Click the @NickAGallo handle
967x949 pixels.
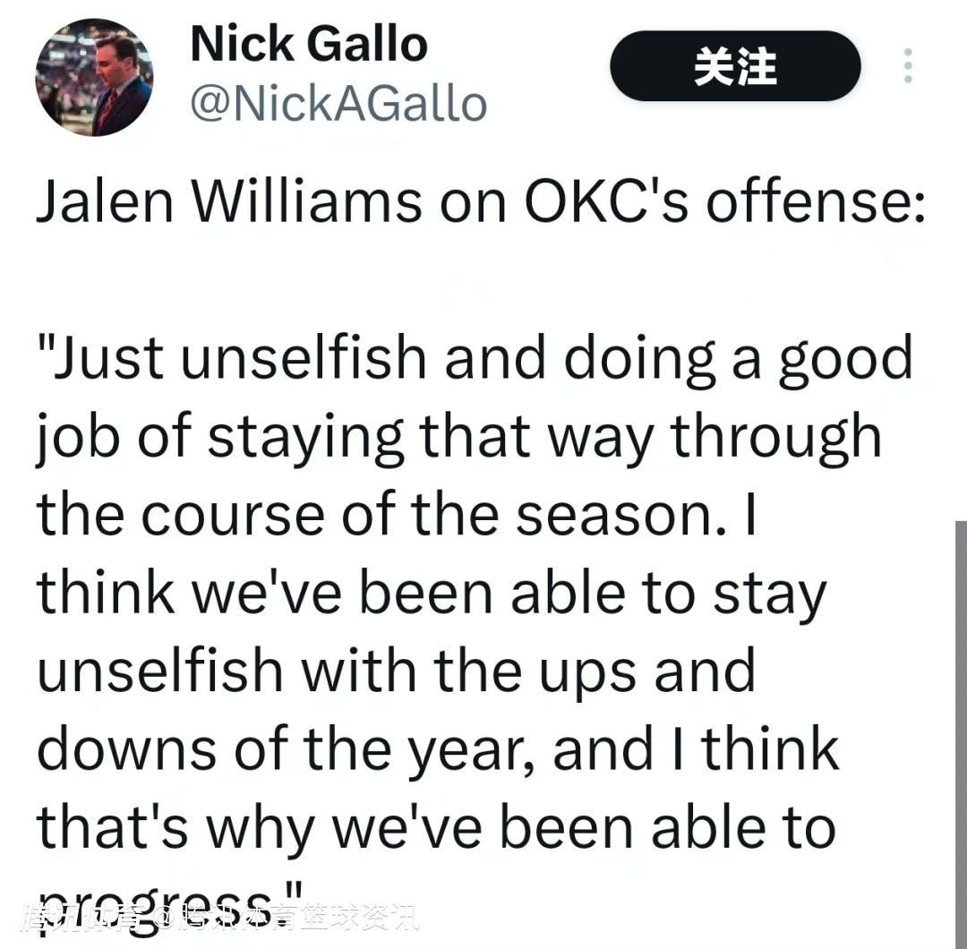click(338, 104)
